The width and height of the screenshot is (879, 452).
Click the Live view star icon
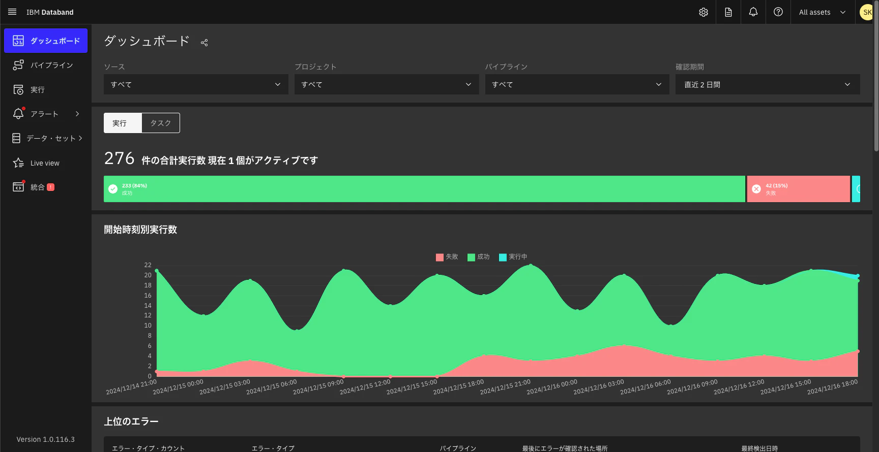(x=18, y=163)
